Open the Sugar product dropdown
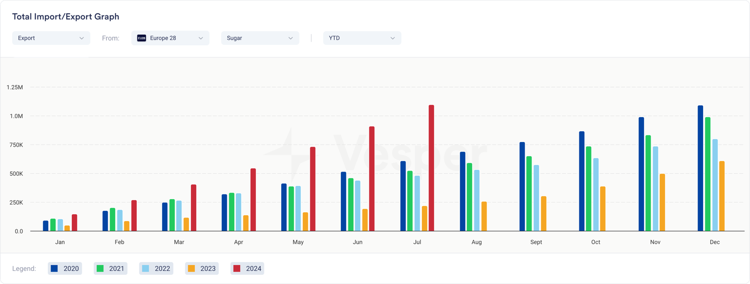 (260, 38)
